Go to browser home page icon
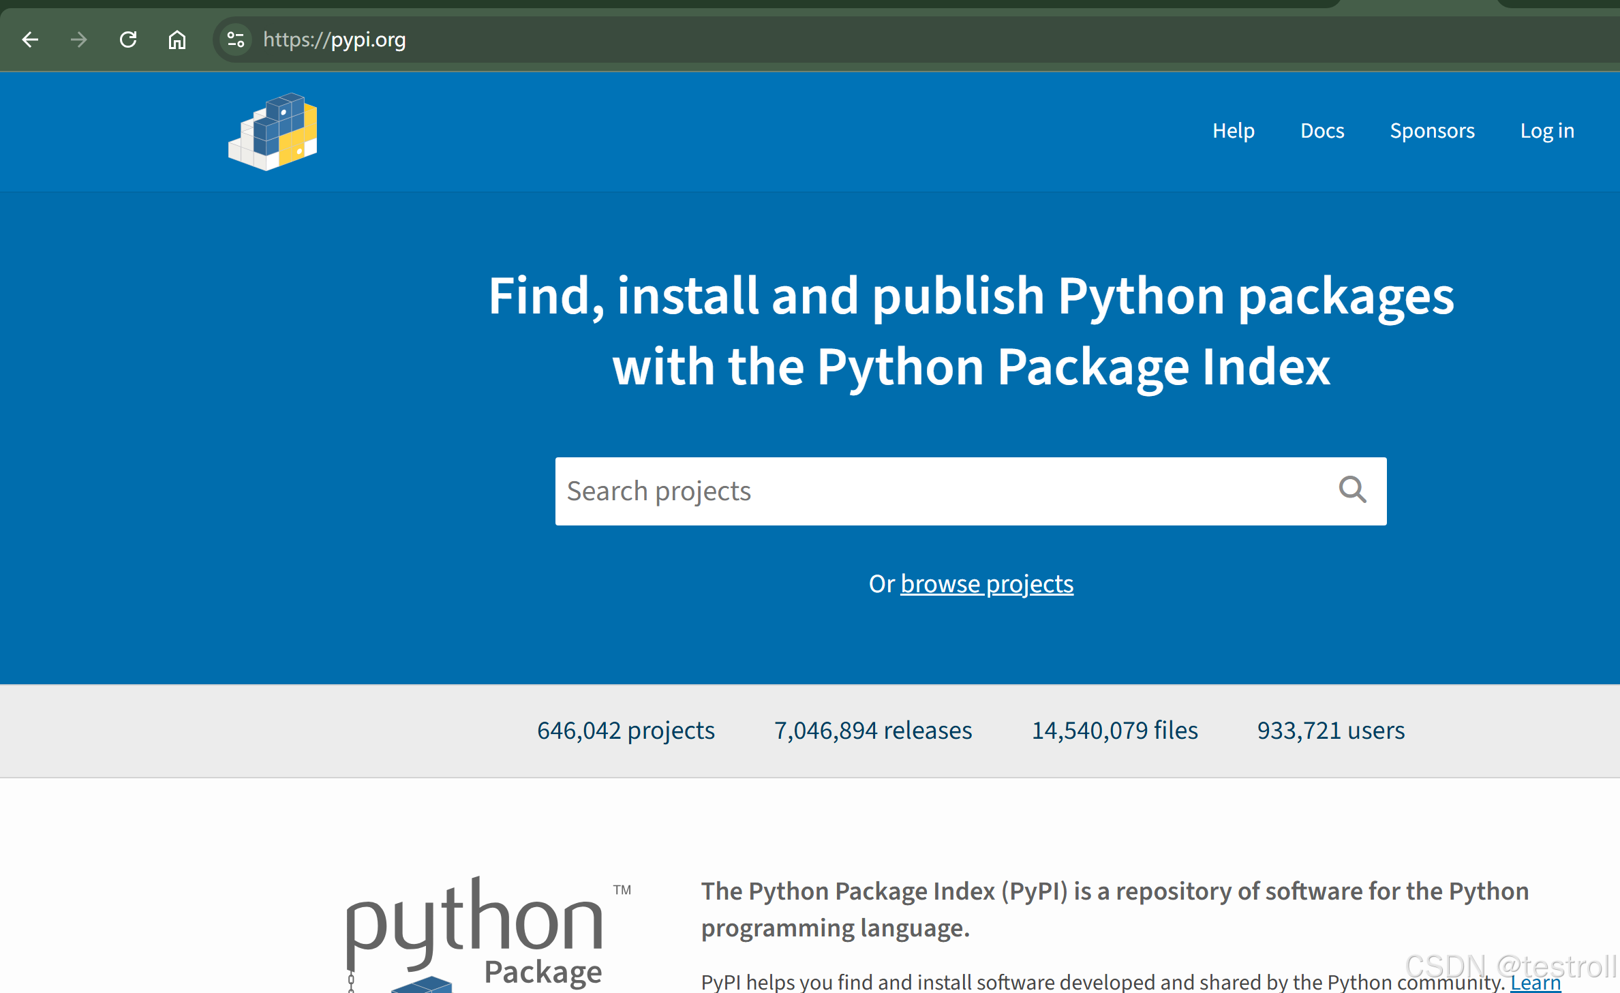 [177, 40]
